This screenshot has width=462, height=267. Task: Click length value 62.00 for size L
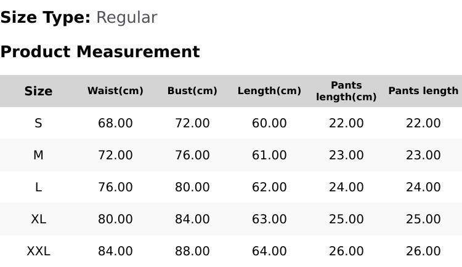click(x=269, y=187)
